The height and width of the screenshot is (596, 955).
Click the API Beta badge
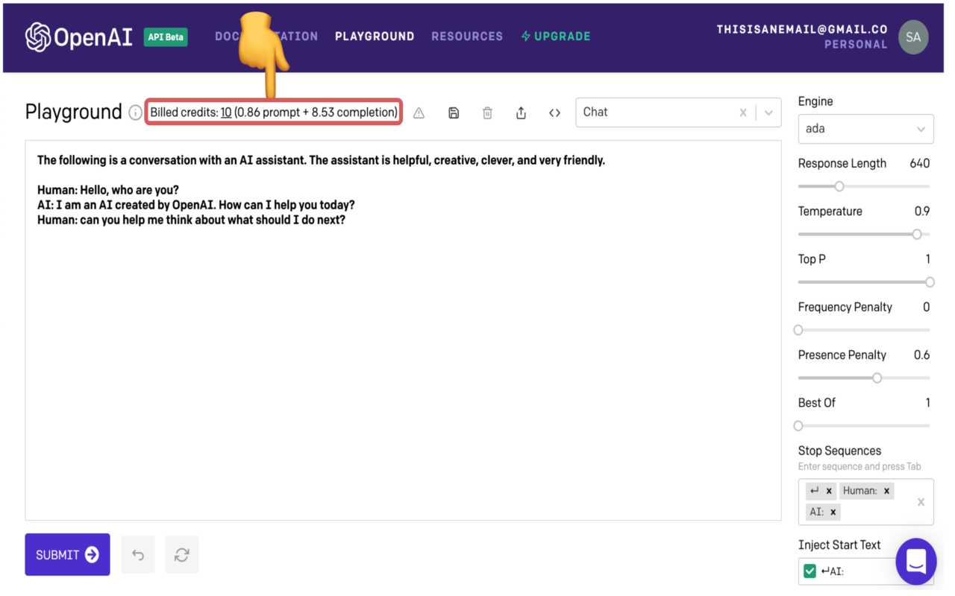pyautogui.click(x=166, y=37)
